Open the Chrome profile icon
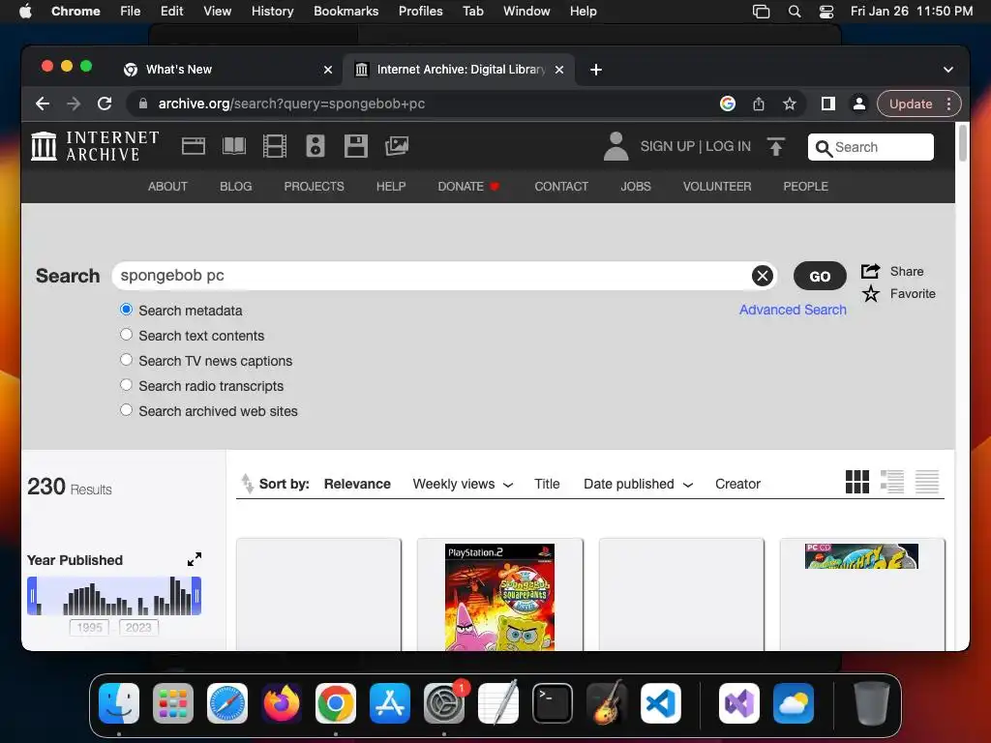This screenshot has width=991, height=743. coord(859,104)
